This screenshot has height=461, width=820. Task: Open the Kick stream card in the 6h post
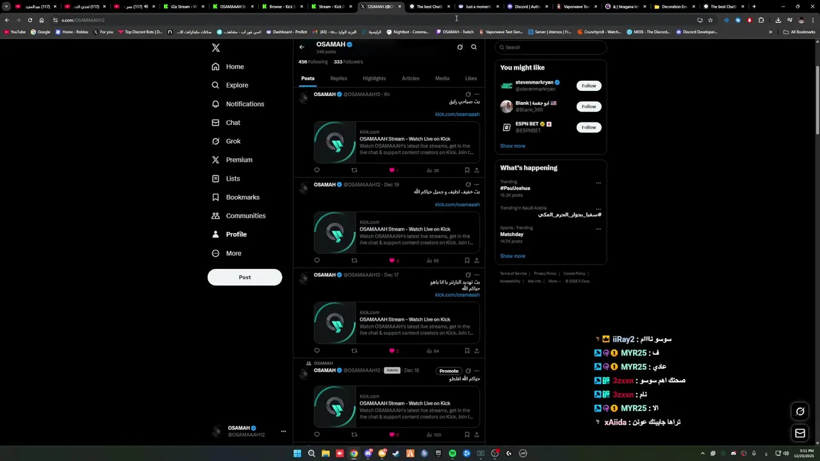(x=397, y=142)
